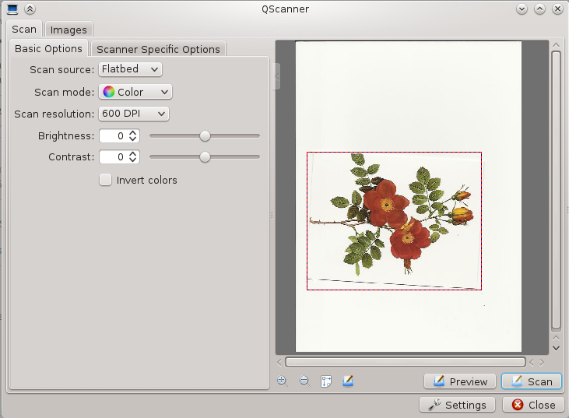The height and width of the screenshot is (418, 569).
Task: Click the scanner pencil icon beside zoom tools
Action: click(x=348, y=381)
